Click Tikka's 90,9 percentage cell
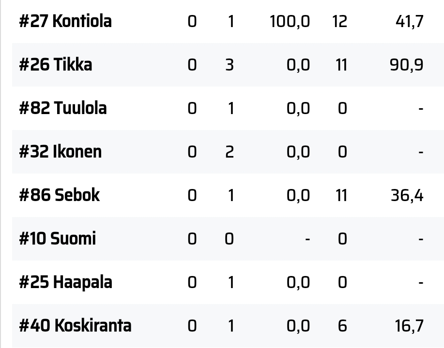This screenshot has height=348, width=444. tap(407, 65)
